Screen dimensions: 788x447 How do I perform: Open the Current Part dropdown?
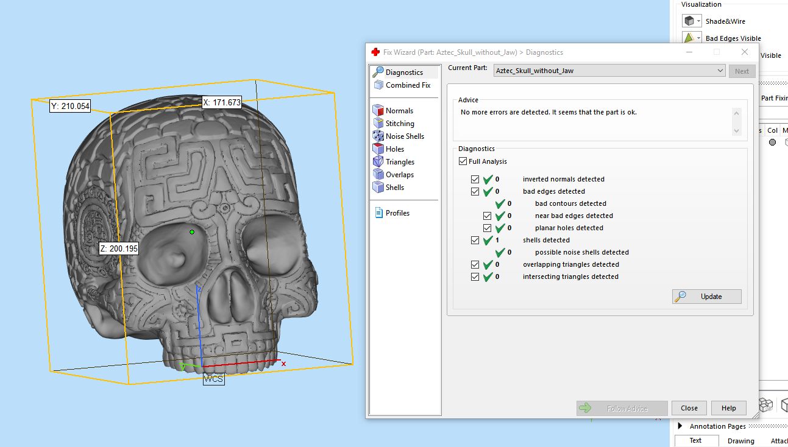720,71
